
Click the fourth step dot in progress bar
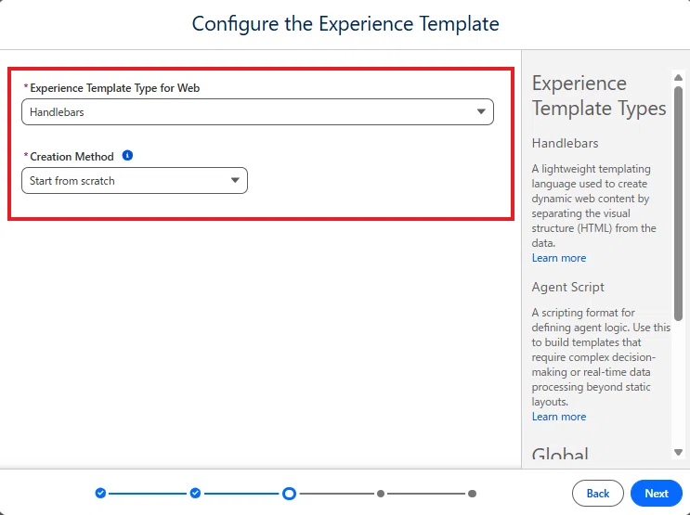click(x=381, y=494)
